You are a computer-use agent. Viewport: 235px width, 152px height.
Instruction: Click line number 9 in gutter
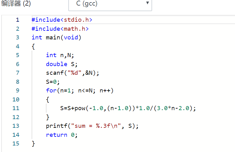click(x=17, y=91)
